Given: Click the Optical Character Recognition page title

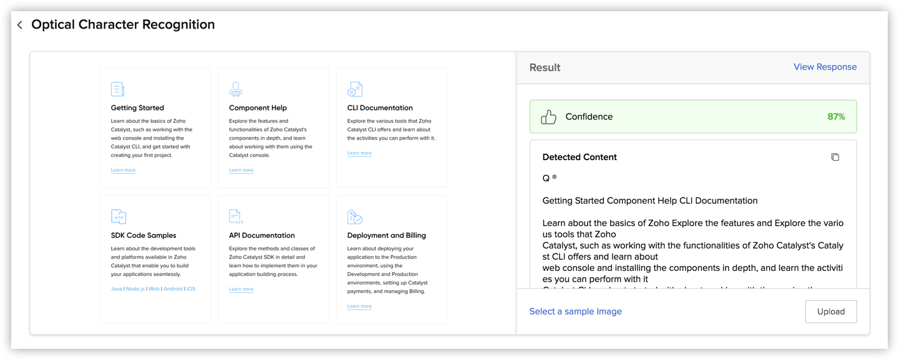Looking at the screenshot, I should pyautogui.click(x=123, y=25).
